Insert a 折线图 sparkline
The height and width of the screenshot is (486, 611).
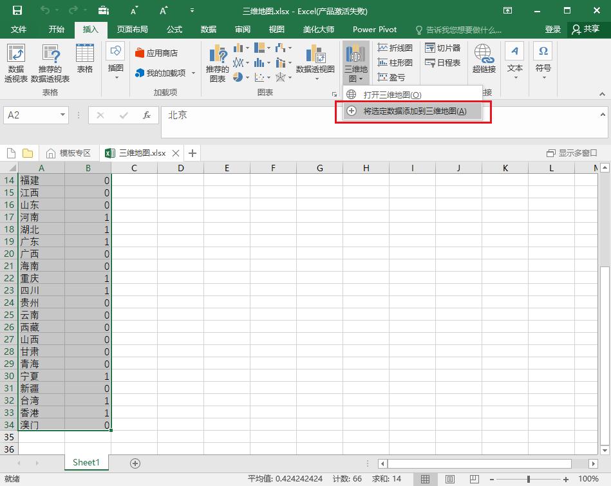coord(395,48)
